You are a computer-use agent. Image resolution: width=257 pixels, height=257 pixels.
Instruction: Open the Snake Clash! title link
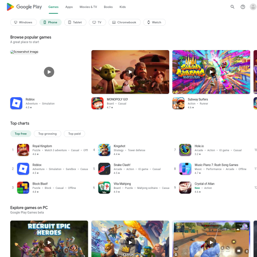tap(122, 165)
